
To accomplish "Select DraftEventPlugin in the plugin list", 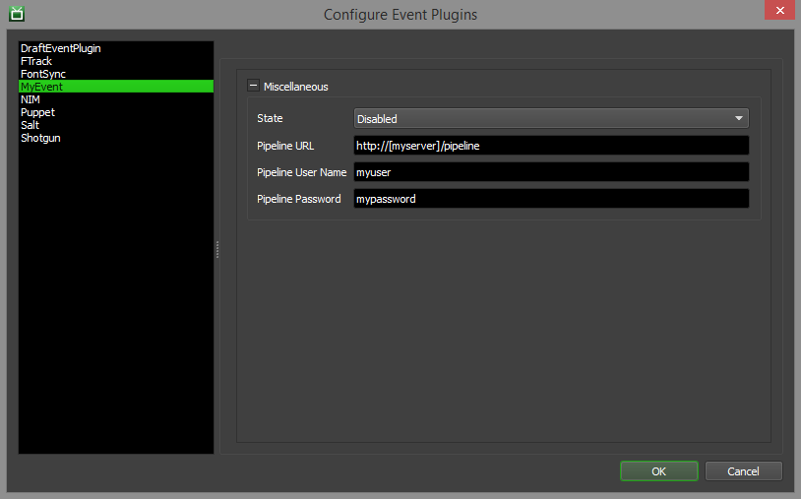I will [61, 48].
